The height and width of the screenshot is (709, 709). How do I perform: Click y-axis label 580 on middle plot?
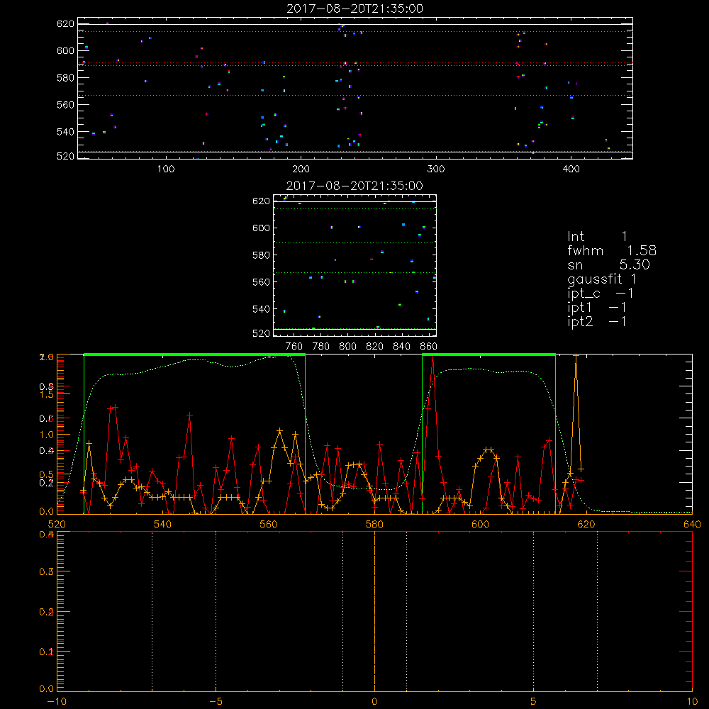tap(260, 255)
